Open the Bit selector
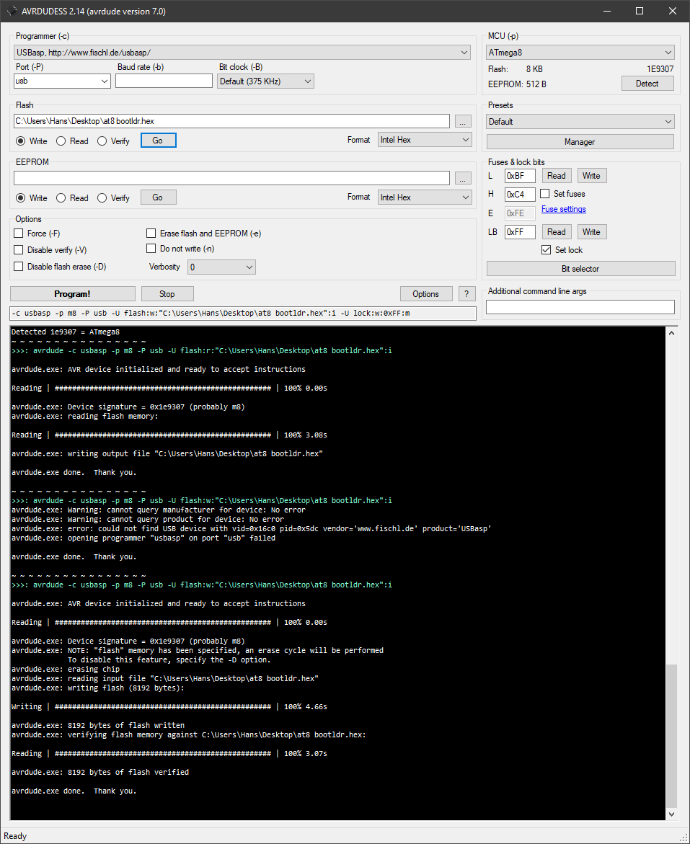690x844 pixels. point(580,269)
